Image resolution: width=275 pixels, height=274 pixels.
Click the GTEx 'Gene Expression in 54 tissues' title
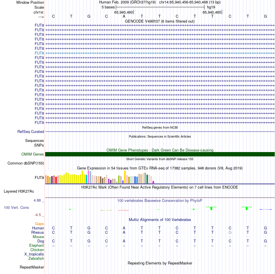[x=160, y=168]
